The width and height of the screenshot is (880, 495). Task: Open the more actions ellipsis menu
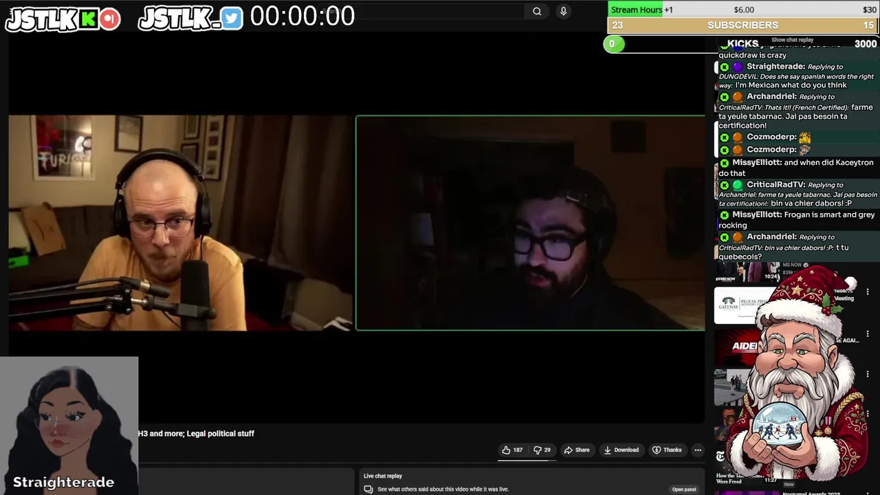click(698, 450)
